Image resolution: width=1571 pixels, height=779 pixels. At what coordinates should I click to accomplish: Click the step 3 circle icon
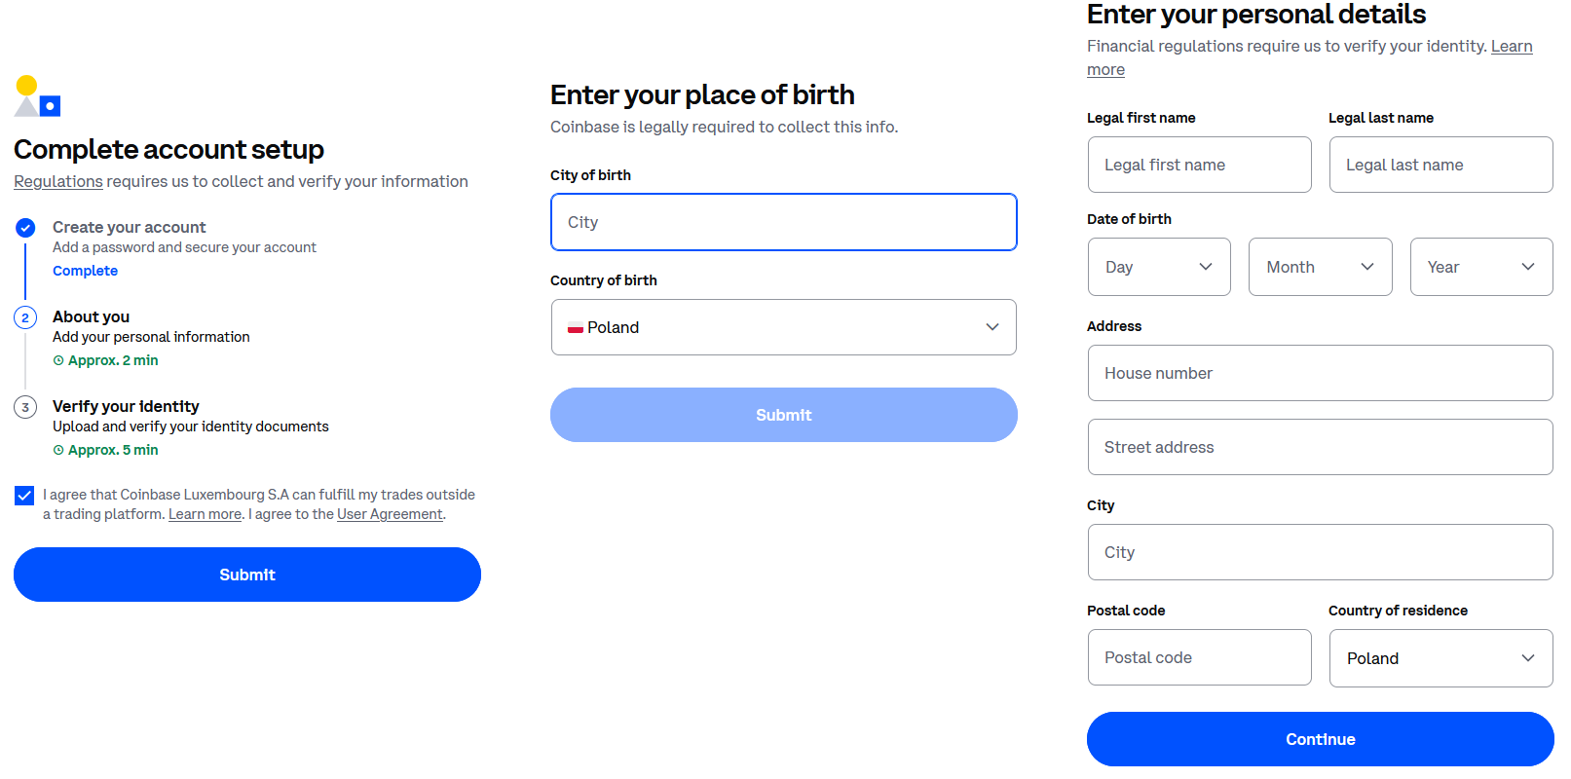tap(25, 407)
